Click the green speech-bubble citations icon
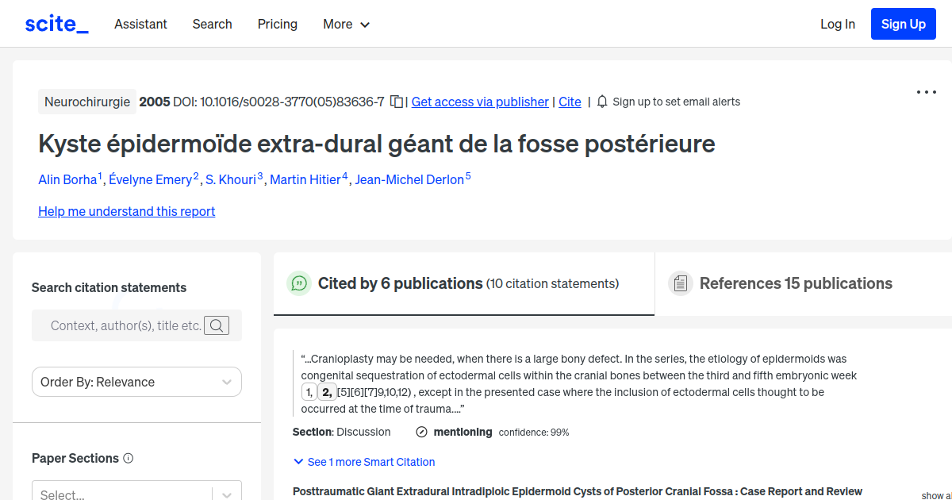The height and width of the screenshot is (500, 952). 299,283
